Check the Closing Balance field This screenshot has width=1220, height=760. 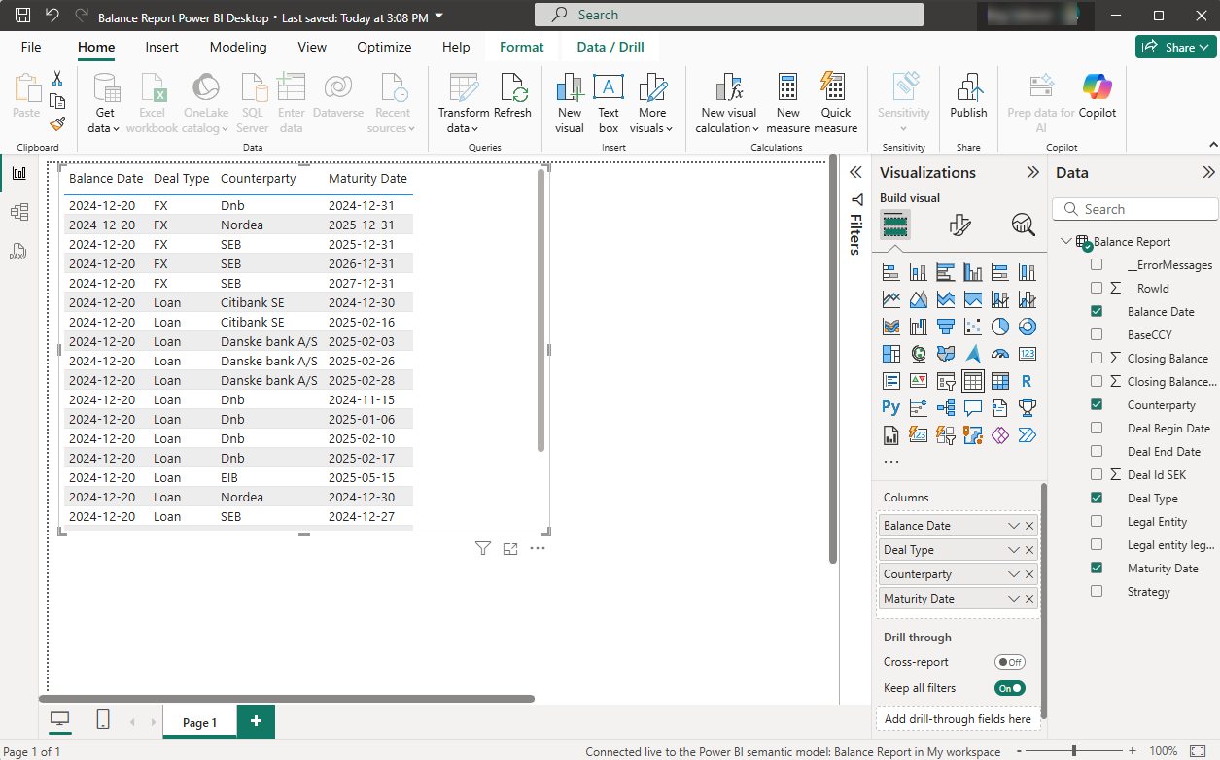coord(1097,359)
